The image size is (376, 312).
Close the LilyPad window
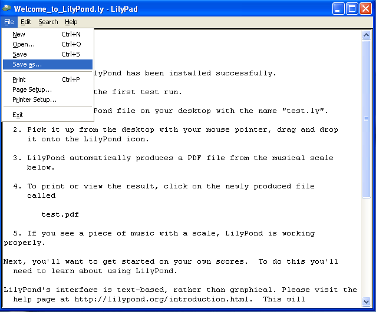pos(366,9)
